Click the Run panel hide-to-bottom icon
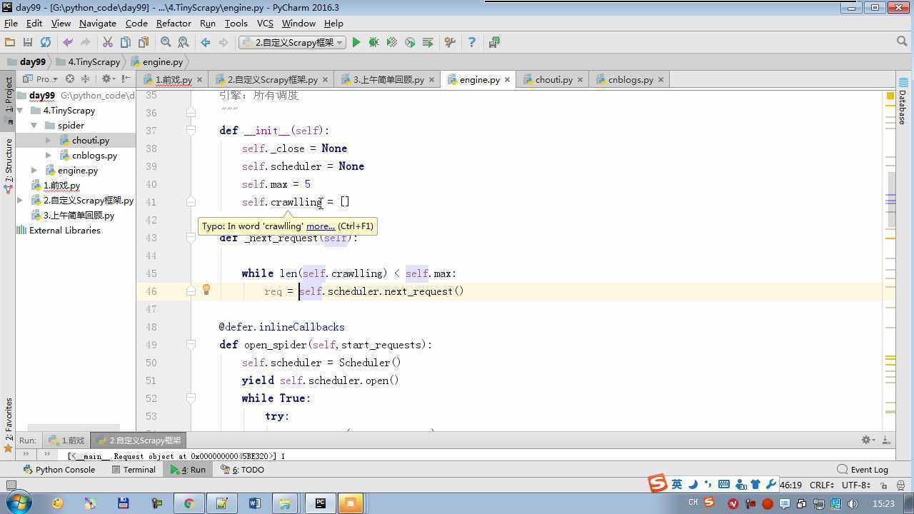Viewport: 914px width, 514px height. click(886, 440)
